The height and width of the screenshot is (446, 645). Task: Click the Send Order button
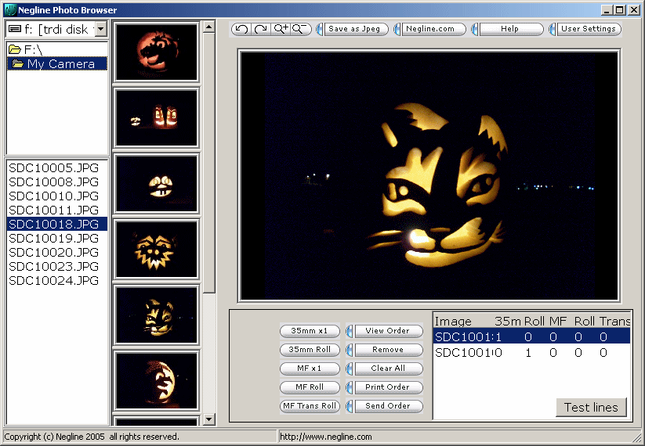coord(388,406)
